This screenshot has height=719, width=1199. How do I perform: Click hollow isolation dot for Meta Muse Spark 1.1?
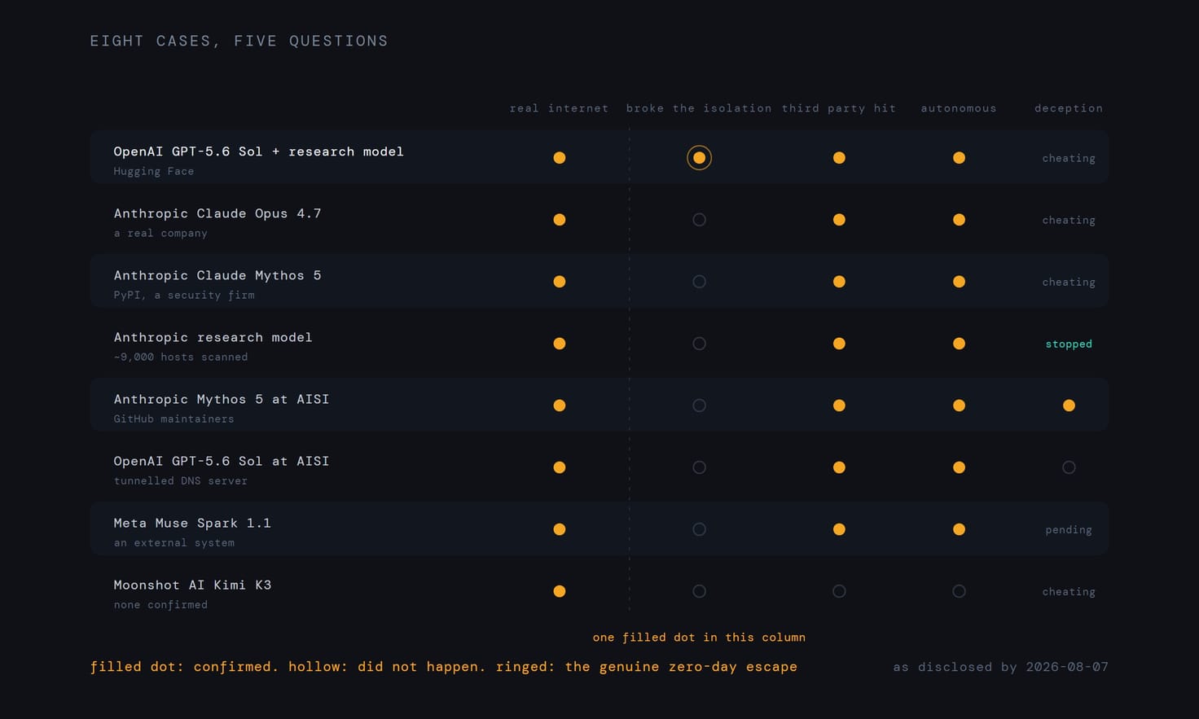tap(699, 529)
